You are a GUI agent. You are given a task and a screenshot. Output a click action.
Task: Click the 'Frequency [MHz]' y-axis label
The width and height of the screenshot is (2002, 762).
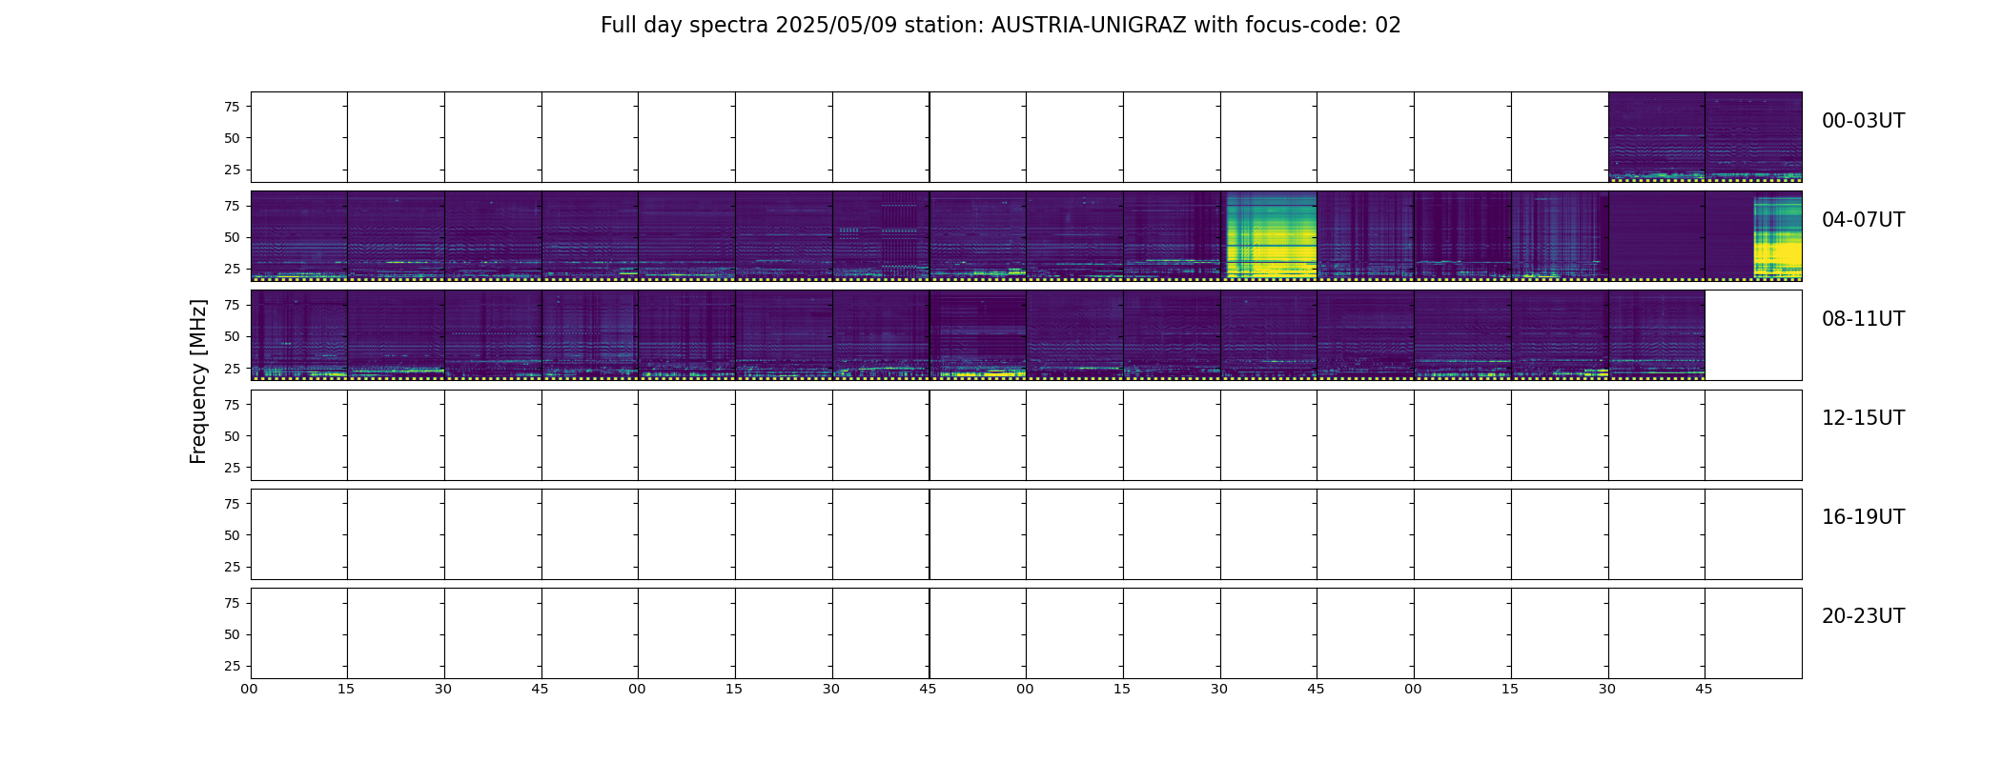(198, 382)
